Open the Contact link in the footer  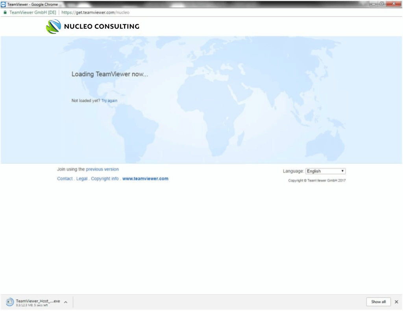[x=65, y=179]
